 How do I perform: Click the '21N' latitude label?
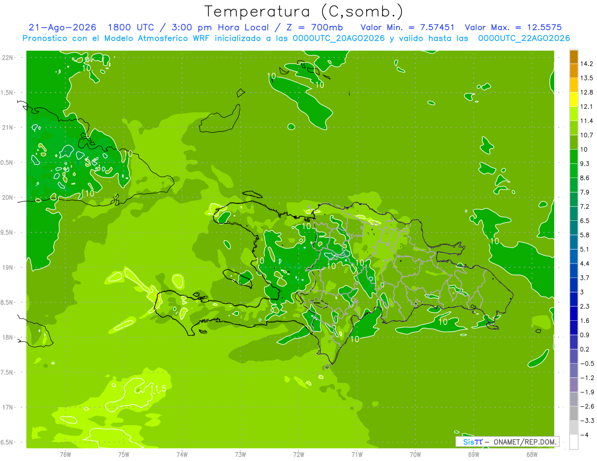point(8,127)
